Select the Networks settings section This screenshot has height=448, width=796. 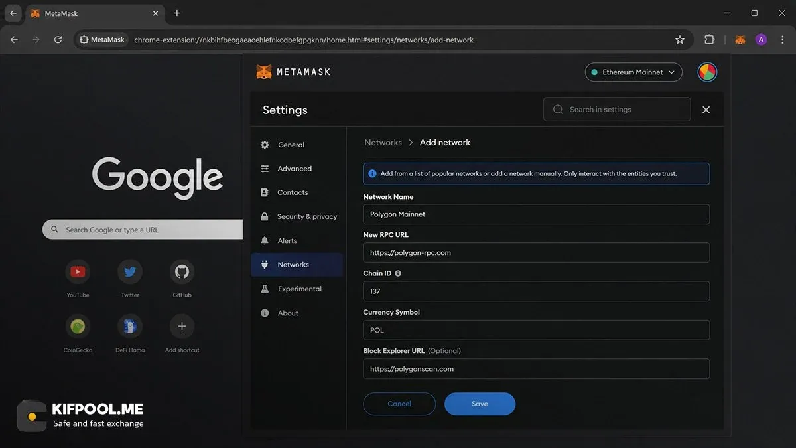click(x=297, y=265)
